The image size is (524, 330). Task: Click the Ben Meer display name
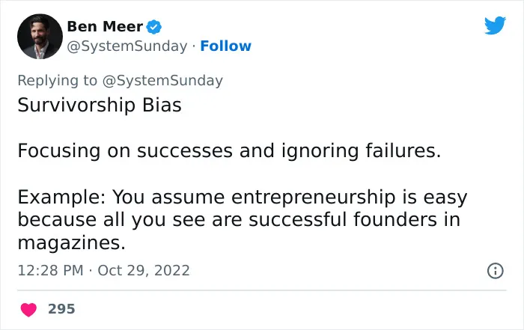[105, 27]
